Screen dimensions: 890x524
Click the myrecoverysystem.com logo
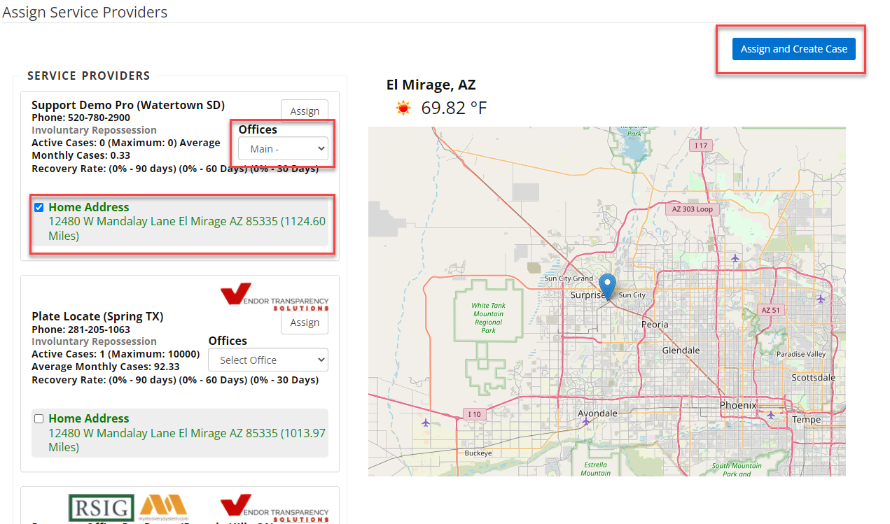click(x=164, y=508)
